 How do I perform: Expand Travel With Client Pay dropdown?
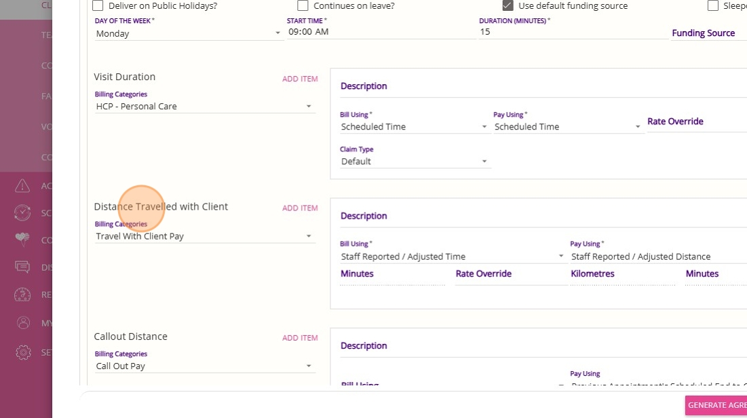click(204, 236)
